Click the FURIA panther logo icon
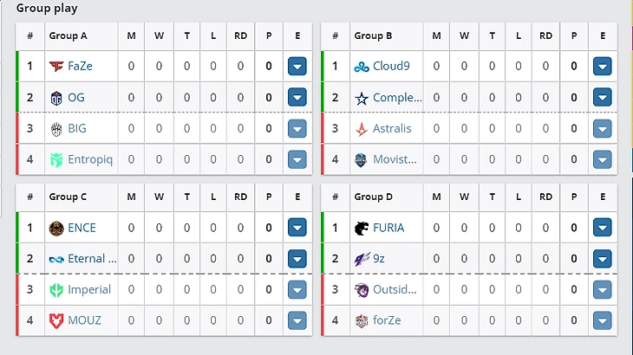Viewport: 633px width, 355px height. [x=362, y=228]
